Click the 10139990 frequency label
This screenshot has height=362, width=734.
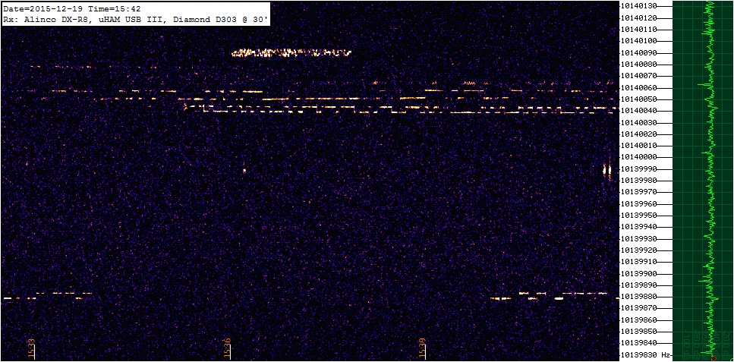pyautogui.click(x=640, y=169)
